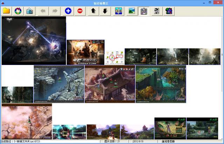
Task: Toggle the pressed thumbnail grid view button
Action: [144, 11]
